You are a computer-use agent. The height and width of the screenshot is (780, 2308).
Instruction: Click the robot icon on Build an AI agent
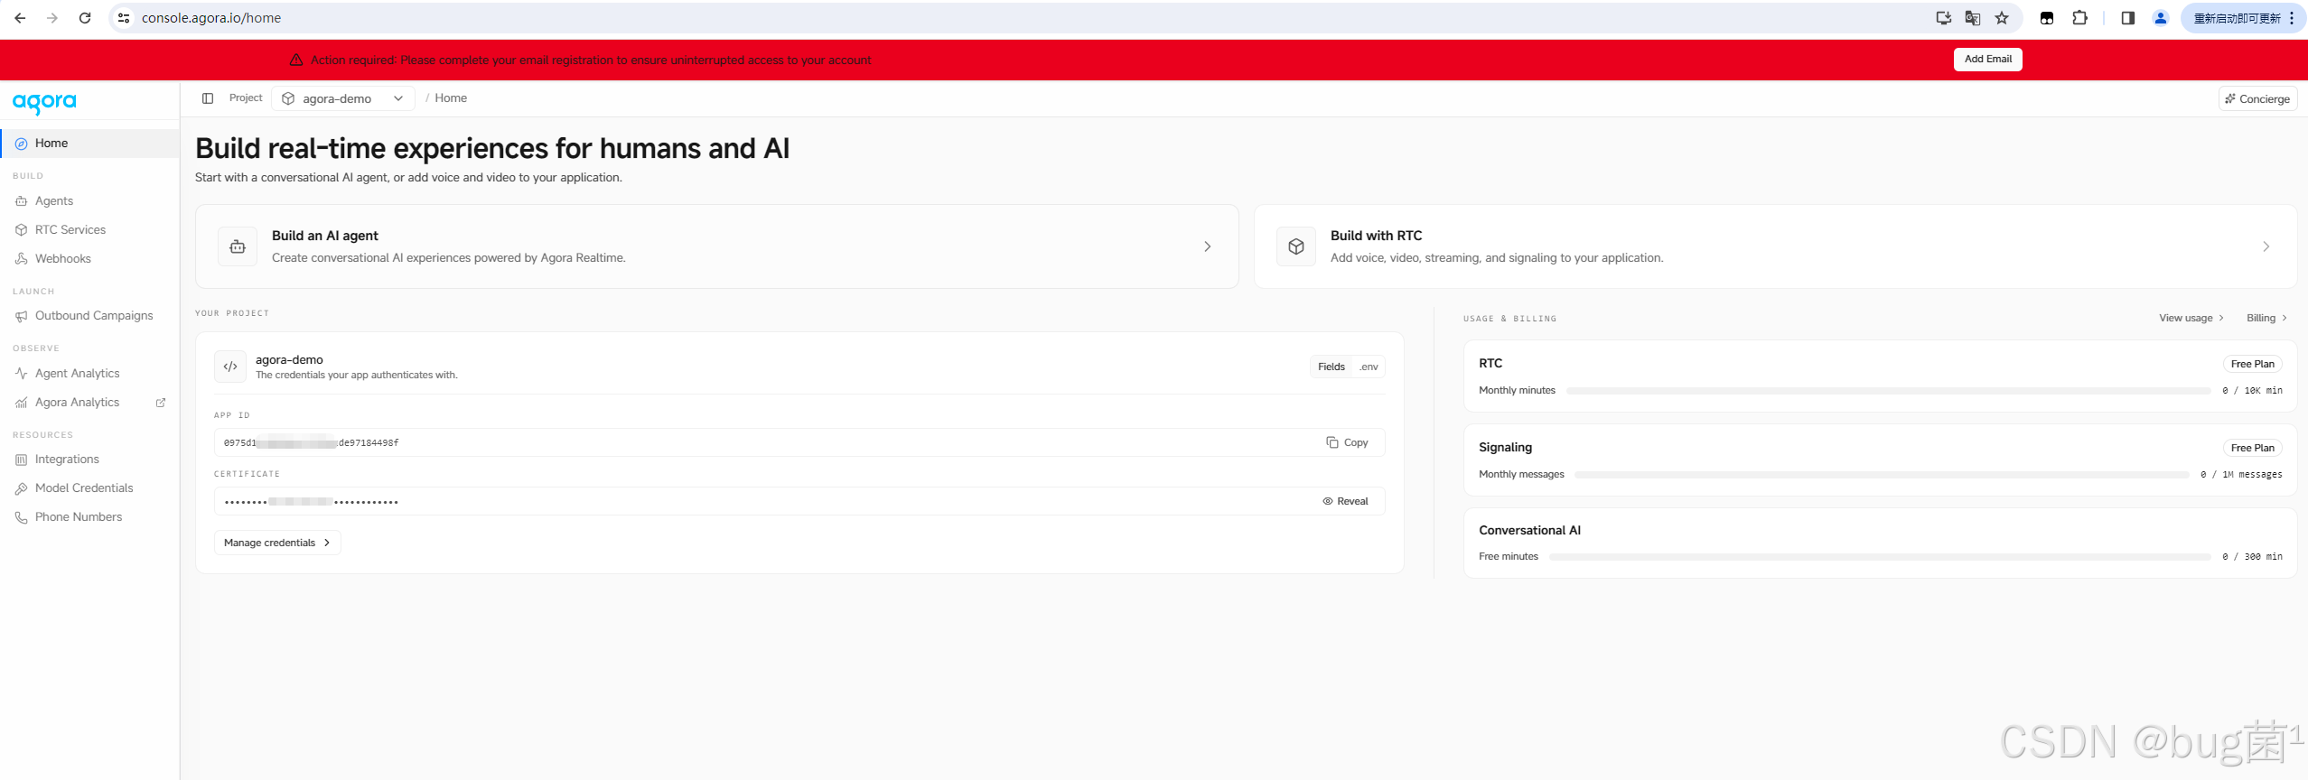[238, 246]
